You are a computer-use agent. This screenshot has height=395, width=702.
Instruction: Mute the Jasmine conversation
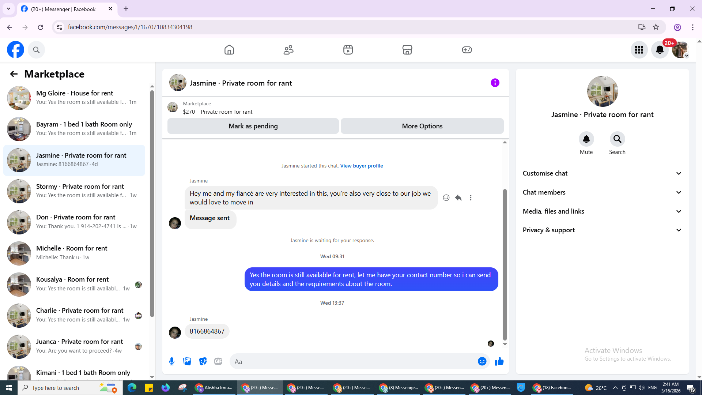[x=586, y=139]
